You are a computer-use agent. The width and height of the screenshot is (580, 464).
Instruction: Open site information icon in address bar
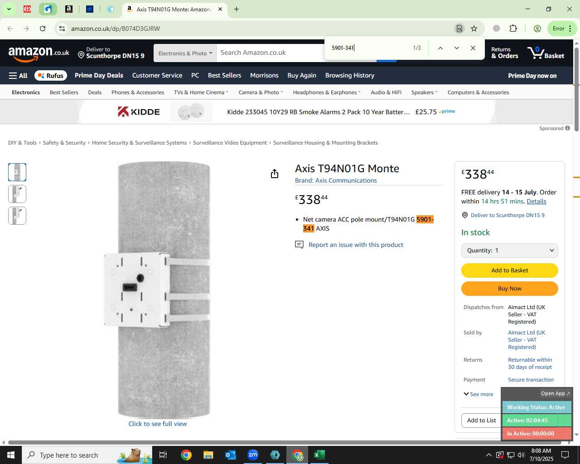[62, 29]
